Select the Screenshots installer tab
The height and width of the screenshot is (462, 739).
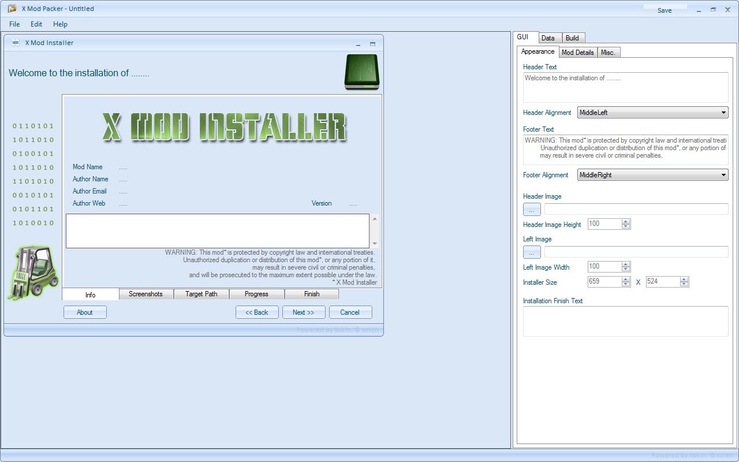tap(145, 294)
